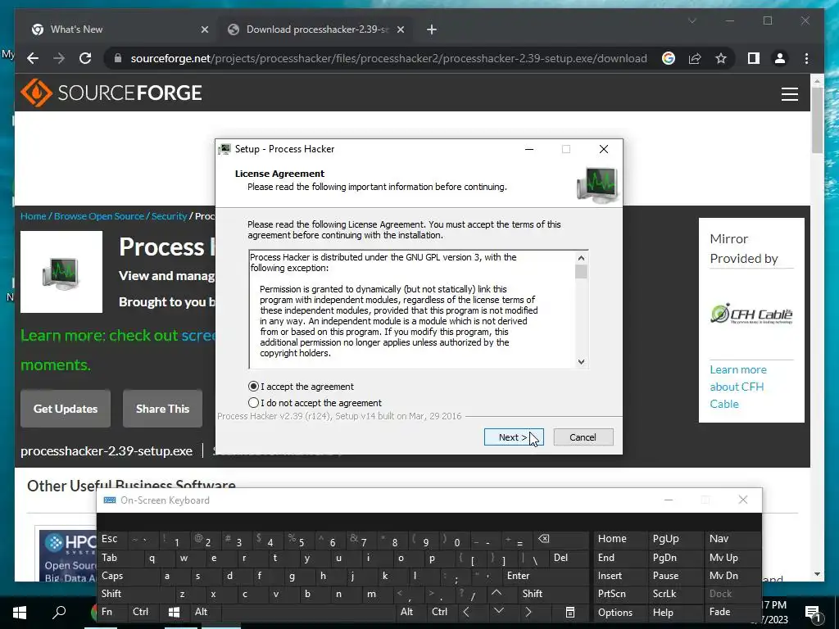Click PrtScn key on On-Screen Keyboard
Image resolution: width=839 pixels, height=629 pixels.
(x=619, y=594)
